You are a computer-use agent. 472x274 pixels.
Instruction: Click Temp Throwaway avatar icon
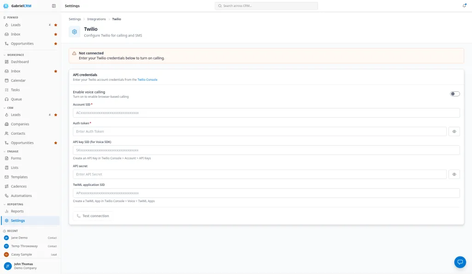click(6, 246)
